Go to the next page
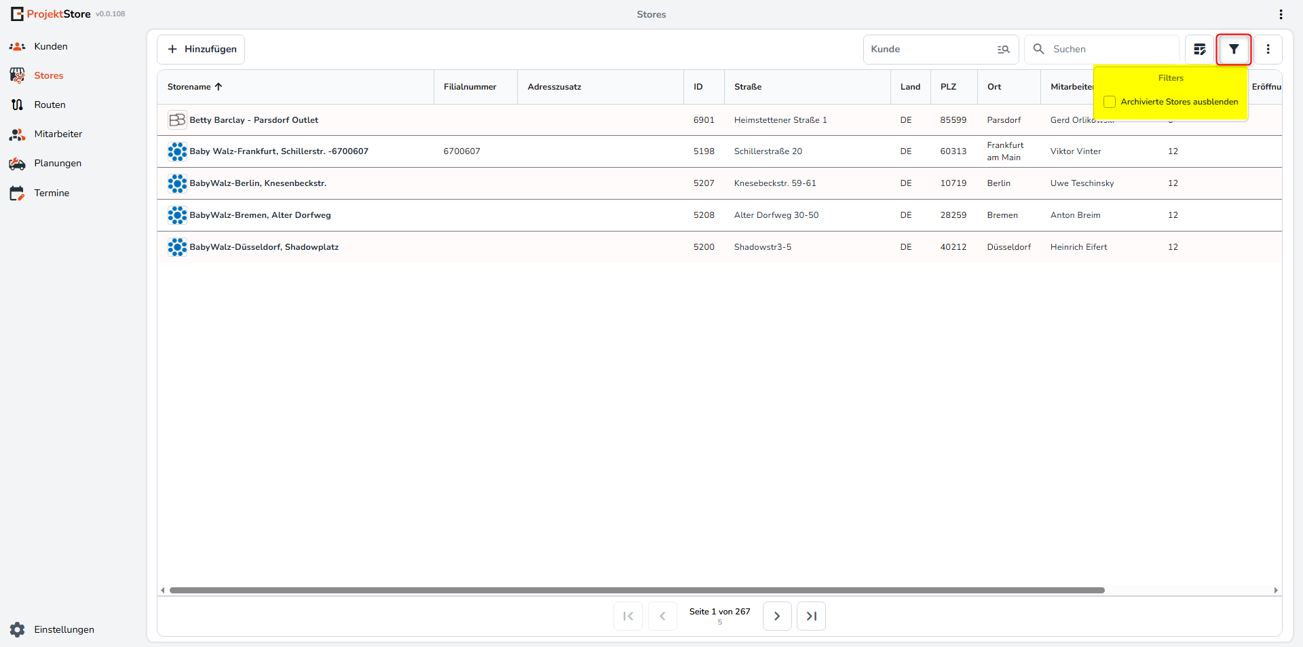Viewport: 1303px width, 647px height. [777, 616]
